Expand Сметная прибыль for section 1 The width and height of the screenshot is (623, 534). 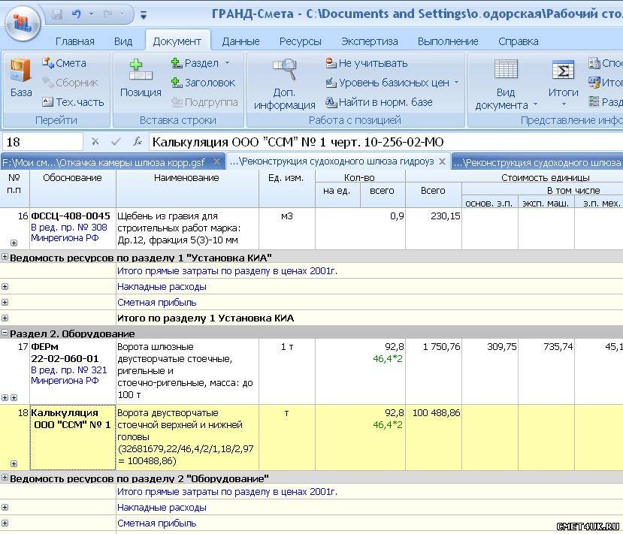(x=5, y=303)
